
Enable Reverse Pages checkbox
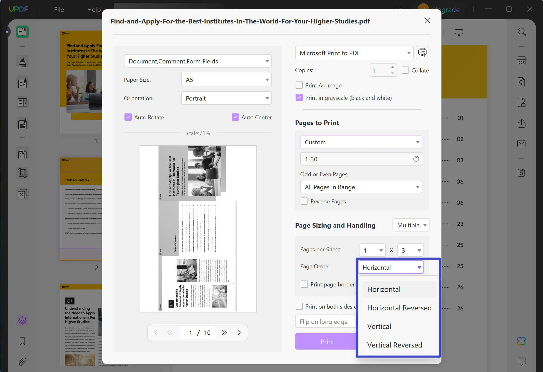click(304, 201)
